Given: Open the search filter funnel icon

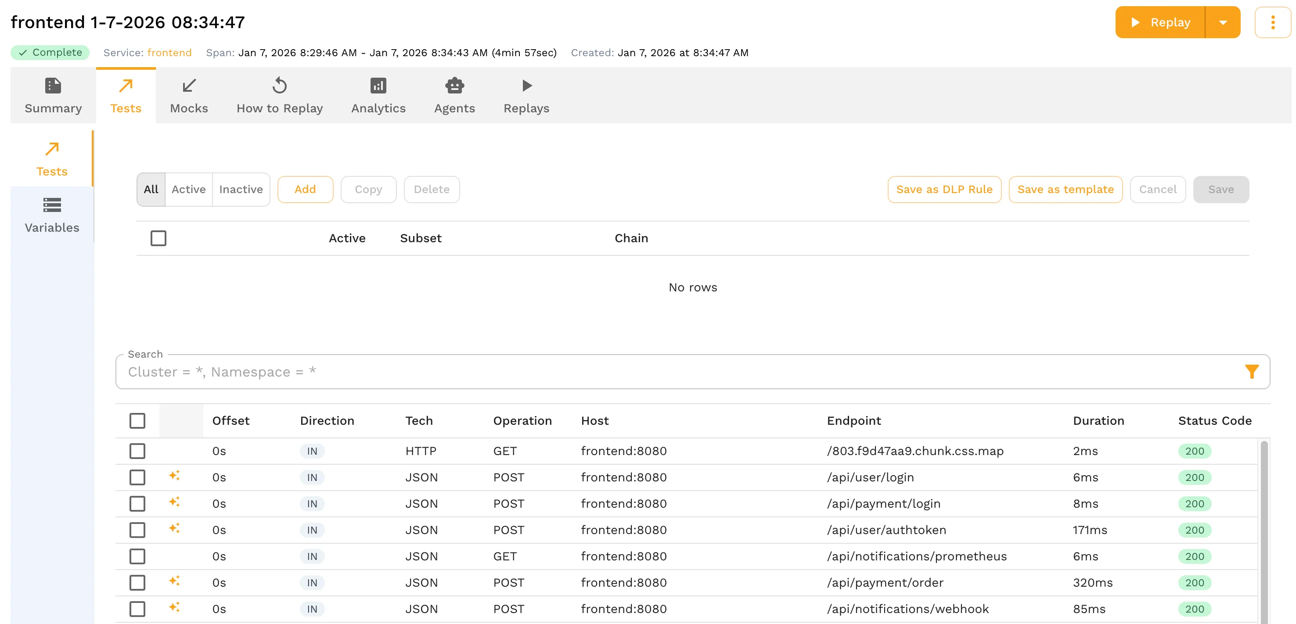Looking at the screenshot, I should [x=1252, y=372].
